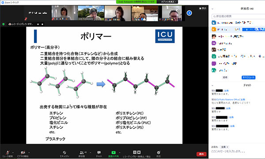Stop the recording with the square button

pyautogui.click(x=139, y=152)
